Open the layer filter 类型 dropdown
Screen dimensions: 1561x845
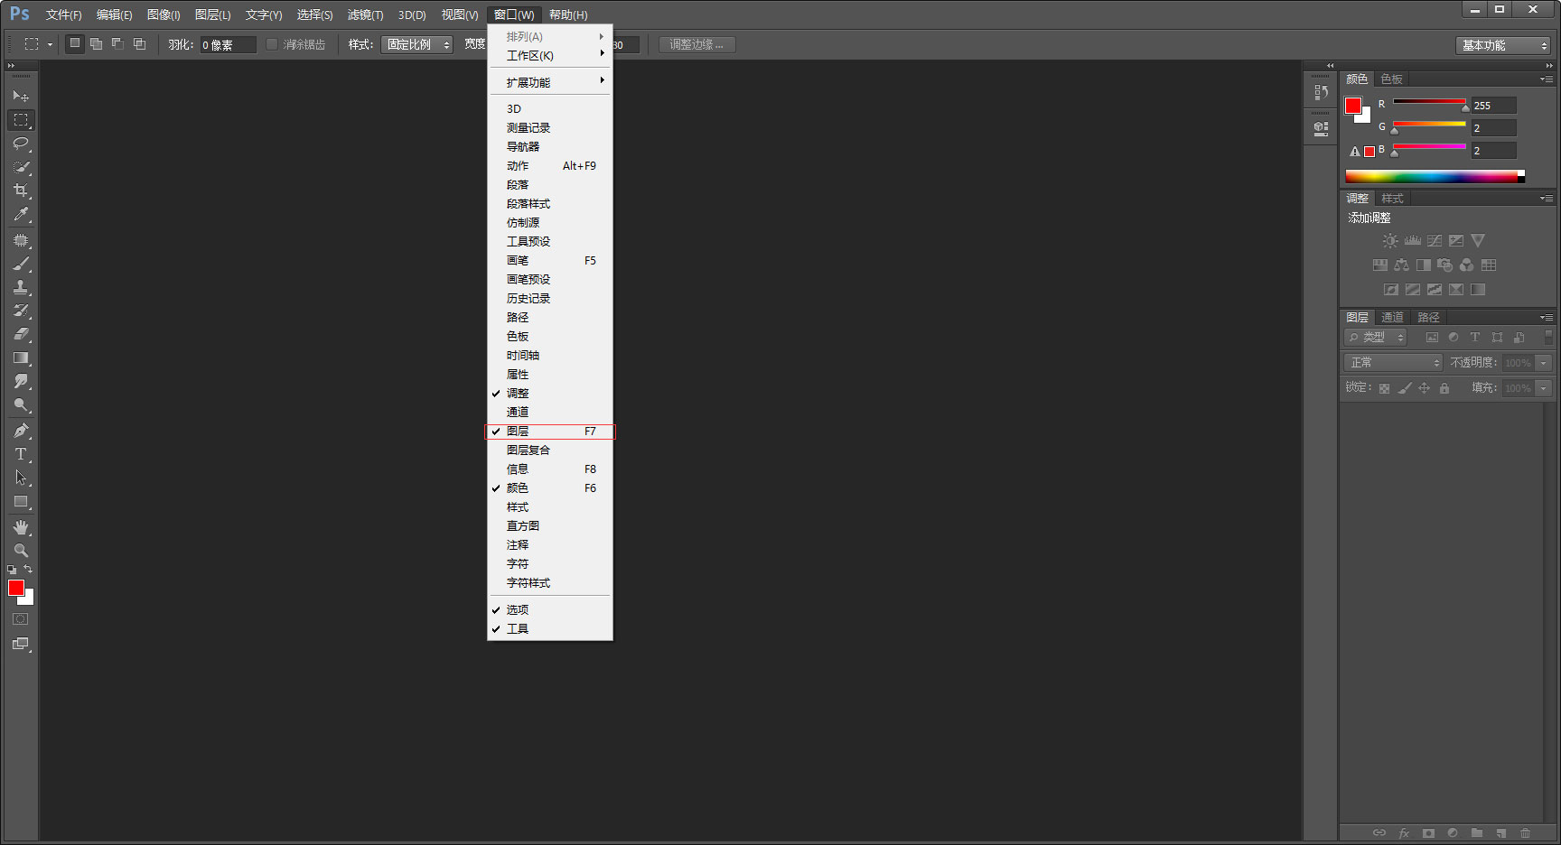1376,337
